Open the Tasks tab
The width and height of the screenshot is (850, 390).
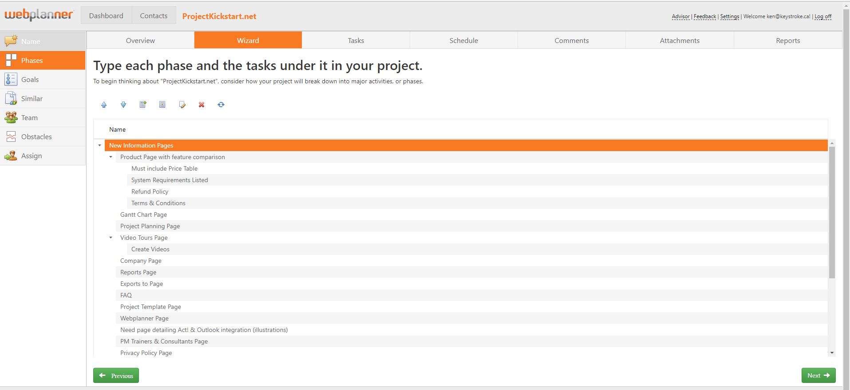(356, 40)
